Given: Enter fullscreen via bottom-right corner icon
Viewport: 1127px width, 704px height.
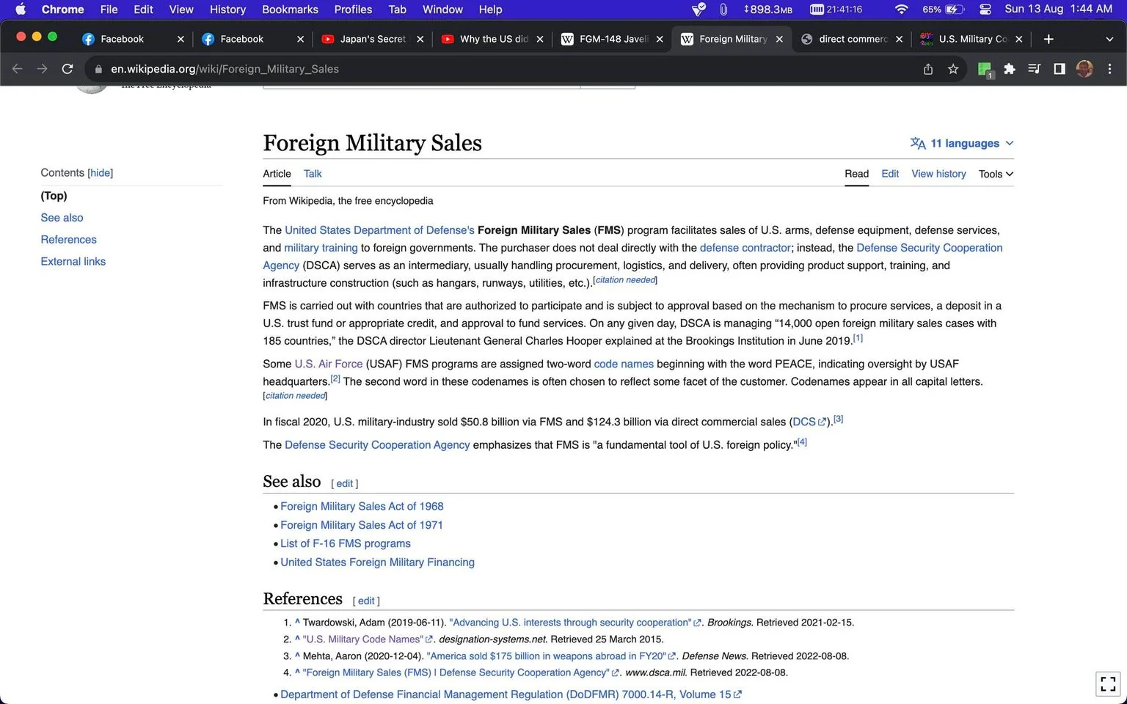Looking at the screenshot, I should pyautogui.click(x=1109, y=683).
